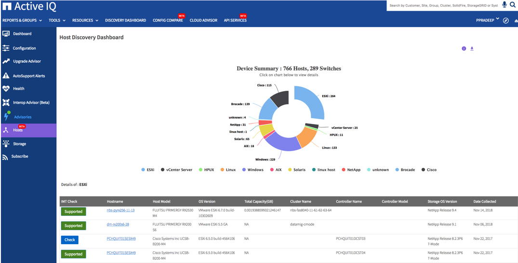The image size is (518, 263).
Task: Open the nbs-pyrx256-11-13 hostname link
Action: tap(120, 210)
